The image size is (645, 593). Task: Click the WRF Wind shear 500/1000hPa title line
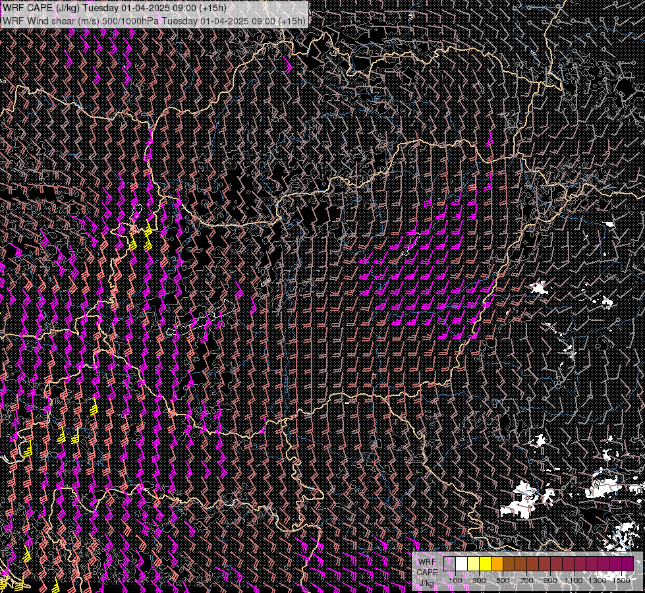point(154,21)
